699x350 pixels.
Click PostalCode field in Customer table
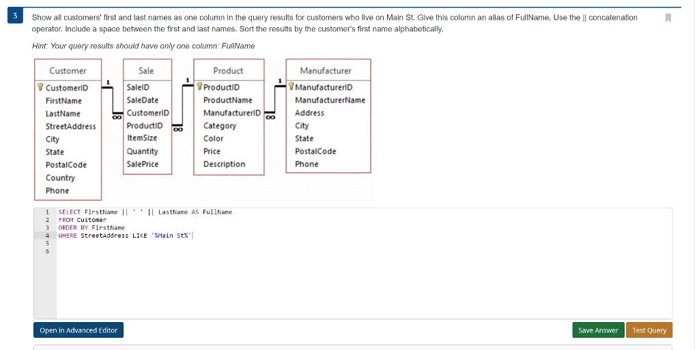tap(66, 165)
